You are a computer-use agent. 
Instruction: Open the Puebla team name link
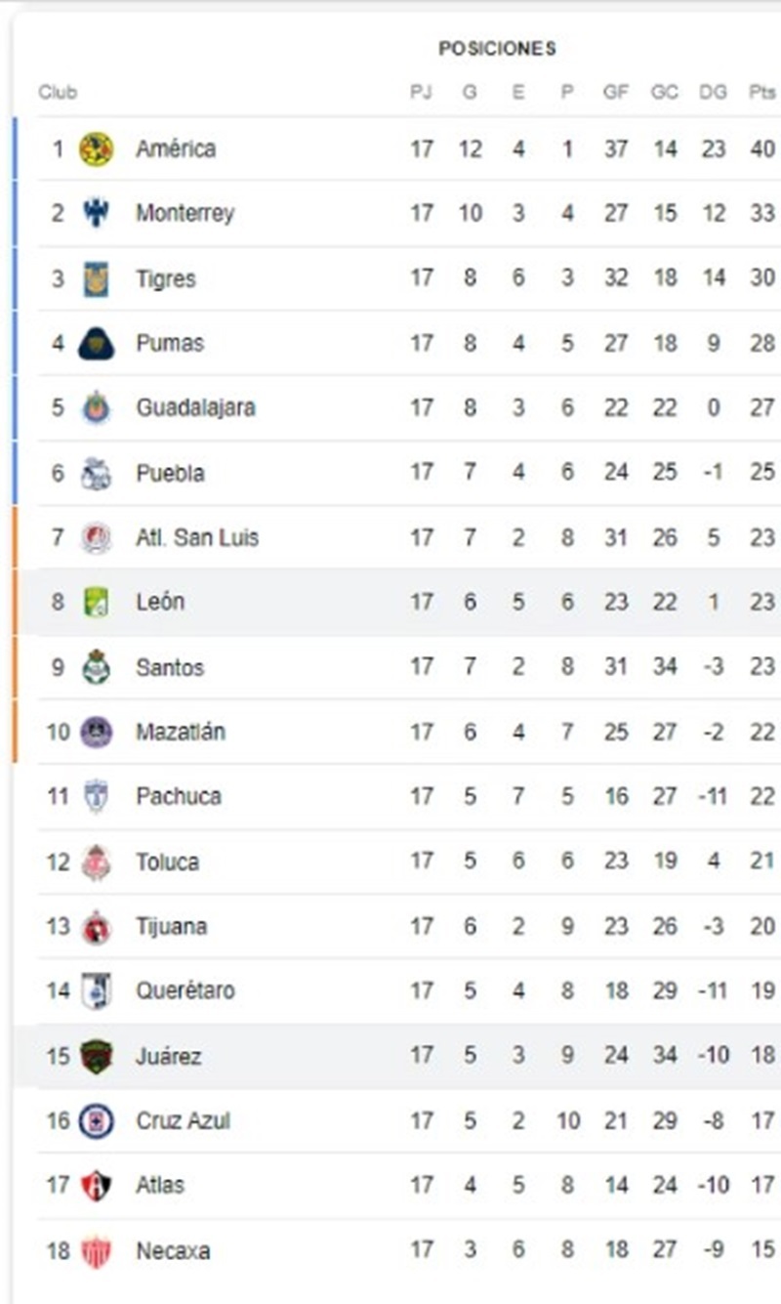pyautogui.click(x=170, y=473)
